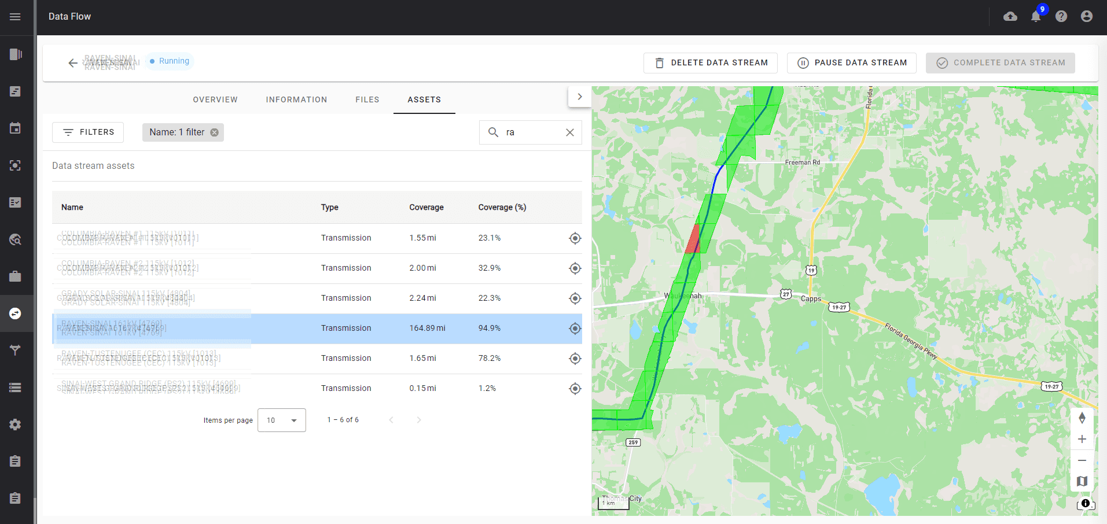This screenshot has width=1107, height=524.
Task: Locate the 94.9% coverage asset on map
Action: [575, 329]
